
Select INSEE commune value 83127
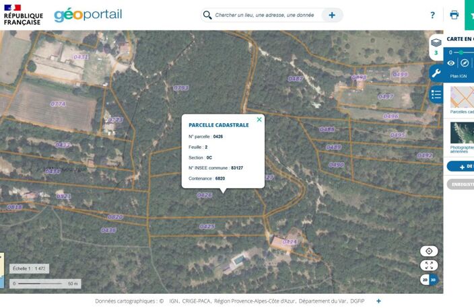point(237,168)
